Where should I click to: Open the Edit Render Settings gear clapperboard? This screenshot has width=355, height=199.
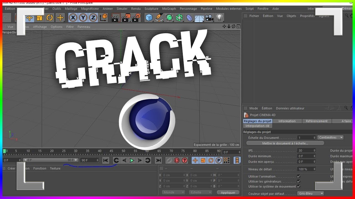136,18
